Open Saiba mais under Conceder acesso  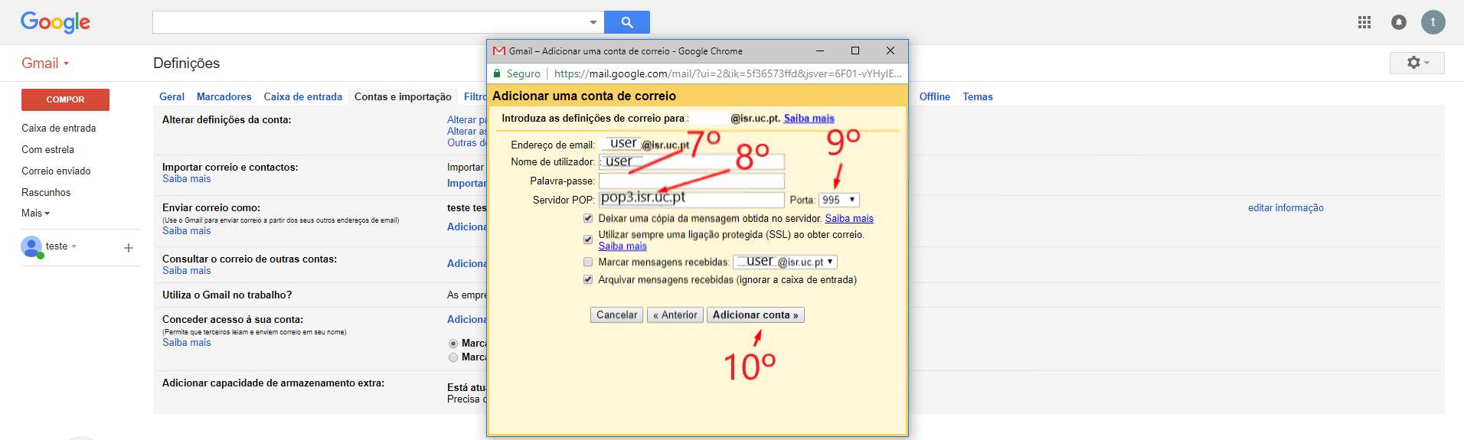186,343
